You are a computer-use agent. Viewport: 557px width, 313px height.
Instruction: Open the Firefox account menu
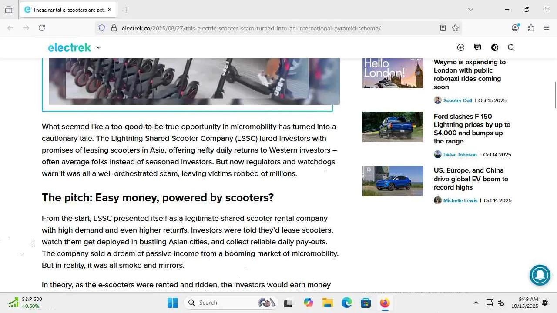[515, 28]
